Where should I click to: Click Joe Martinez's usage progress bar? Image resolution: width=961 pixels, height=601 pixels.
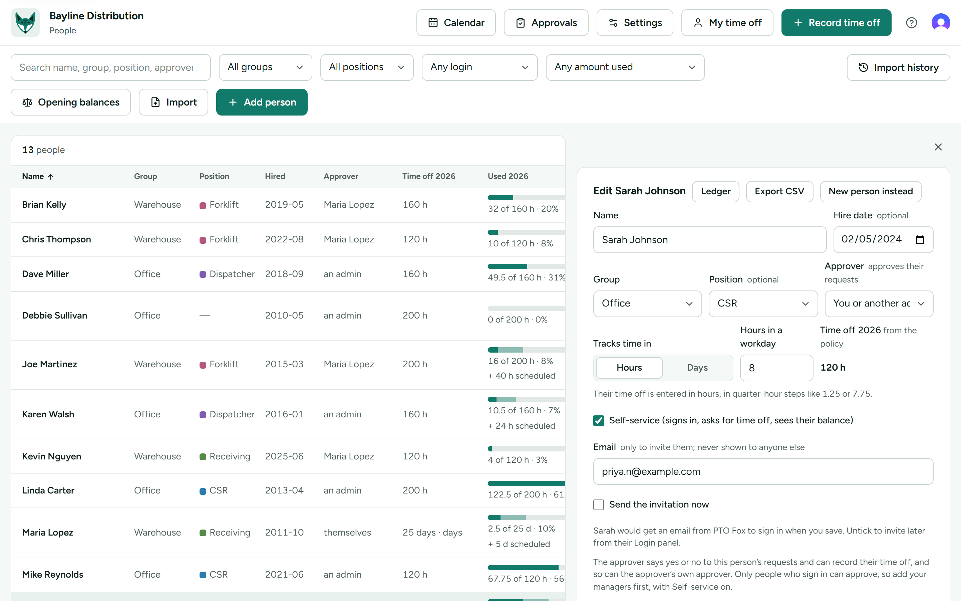point(527,350)
